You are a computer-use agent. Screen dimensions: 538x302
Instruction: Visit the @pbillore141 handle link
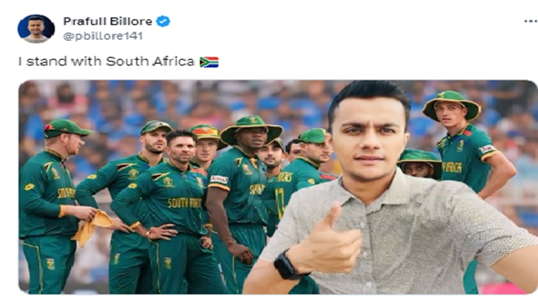pos(103,36)
